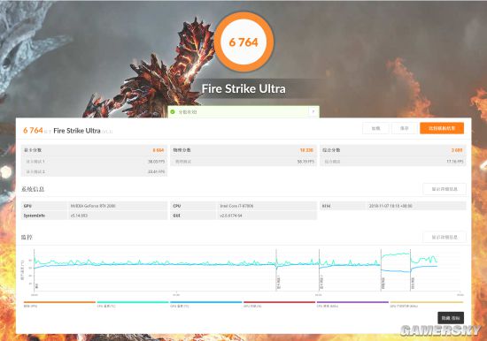Click the first vertical marker at chart start
Image resolution: width=487 pixels, height=341 pixels.
tap(35, 269)
